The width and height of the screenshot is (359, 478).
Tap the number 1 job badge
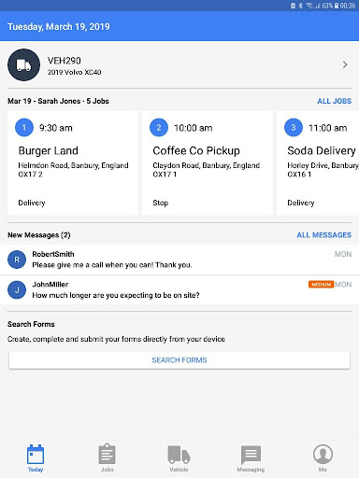click(24, 127)
